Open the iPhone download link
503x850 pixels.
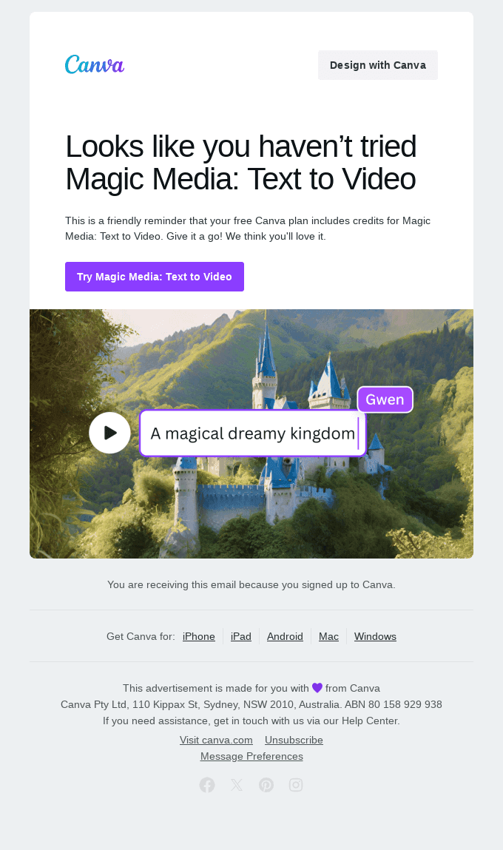(199, 636)
